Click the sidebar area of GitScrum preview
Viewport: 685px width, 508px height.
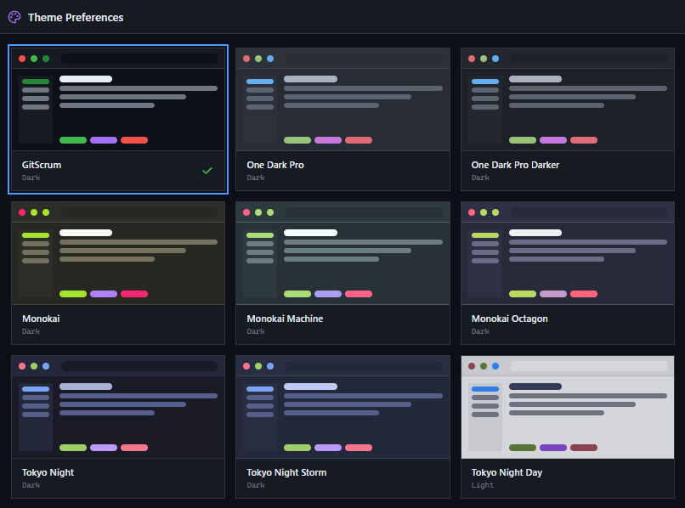pyautogui.click(x=35, y=106)
